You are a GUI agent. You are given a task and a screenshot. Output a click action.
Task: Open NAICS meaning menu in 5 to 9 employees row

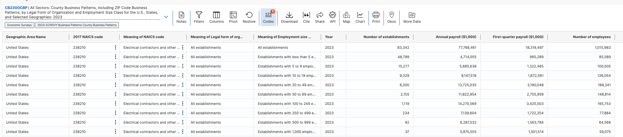coord(183,66)
